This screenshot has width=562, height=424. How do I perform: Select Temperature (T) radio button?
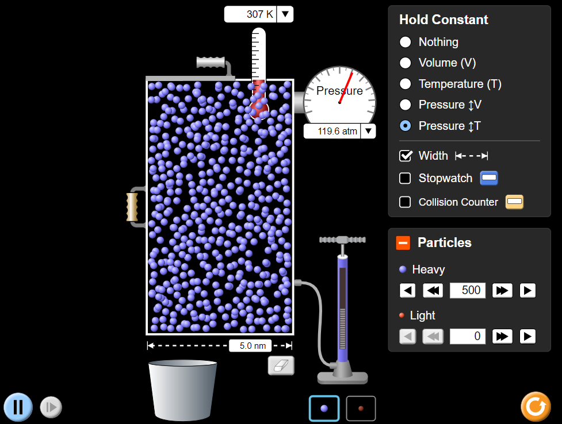tap(406, 84)
